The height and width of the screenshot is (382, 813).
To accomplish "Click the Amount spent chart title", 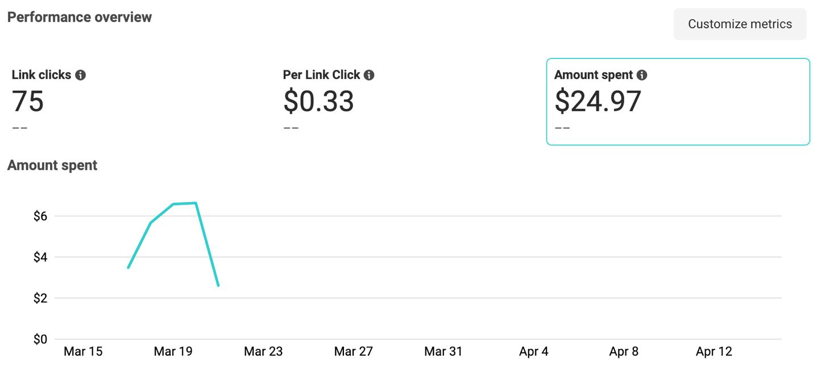I will click(52, 165).
